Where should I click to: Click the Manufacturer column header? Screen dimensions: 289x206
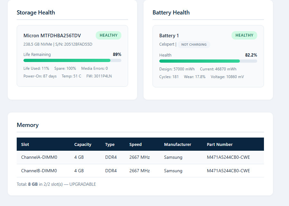click(178, 144)
